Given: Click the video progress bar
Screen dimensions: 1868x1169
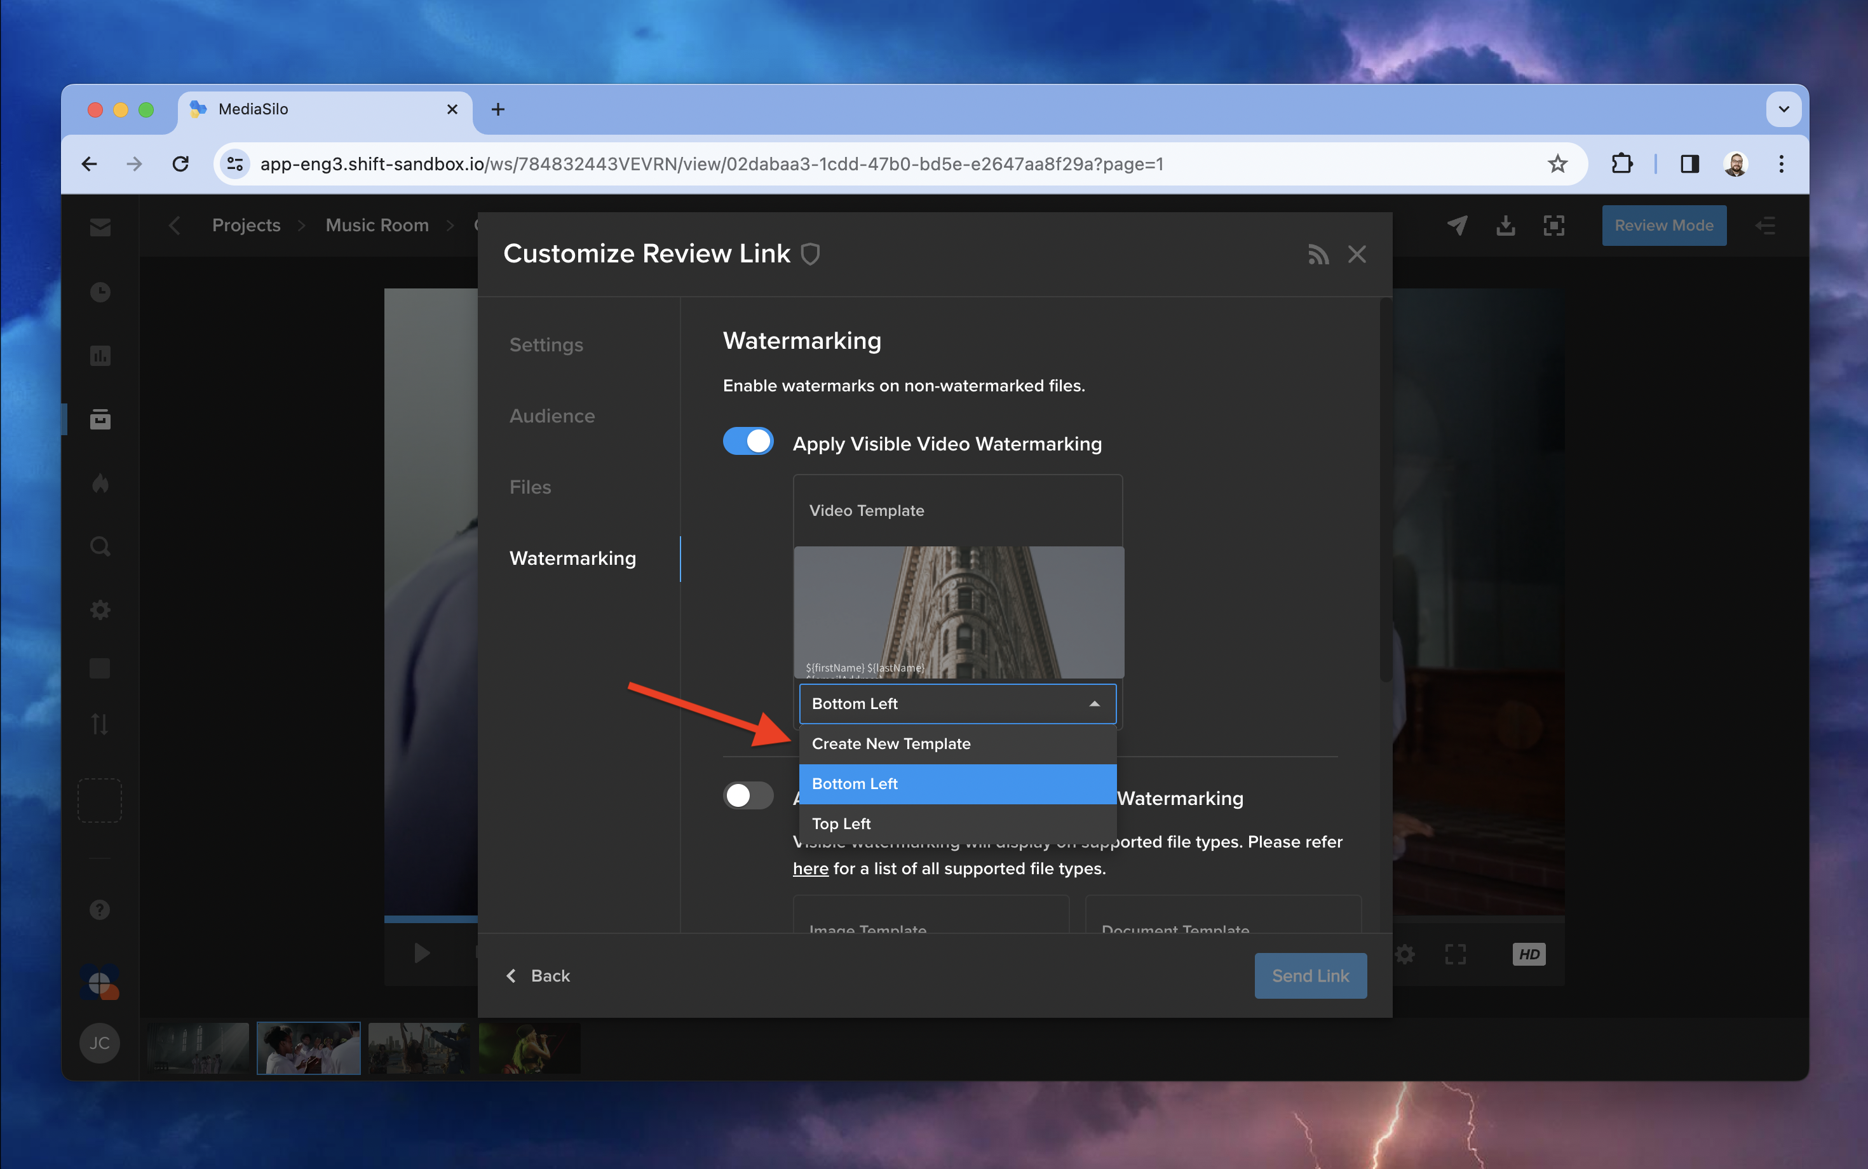Looking at the screenshot, I should click(x=431, y=919).
